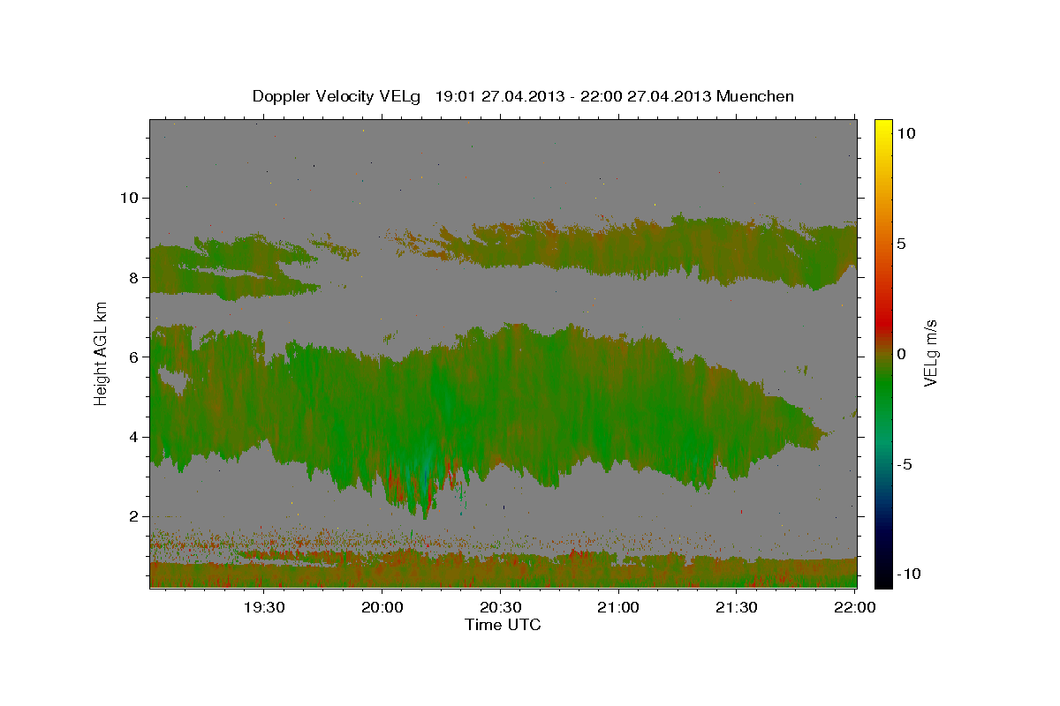Click the '22:00' time axis label
This screenshot has height=706, width=1060.
point(855,607)
